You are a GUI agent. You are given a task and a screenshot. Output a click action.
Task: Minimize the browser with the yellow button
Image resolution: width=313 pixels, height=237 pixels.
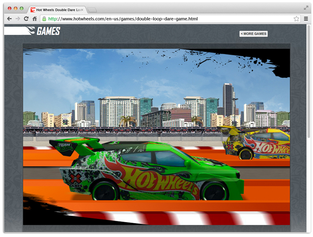15,8
